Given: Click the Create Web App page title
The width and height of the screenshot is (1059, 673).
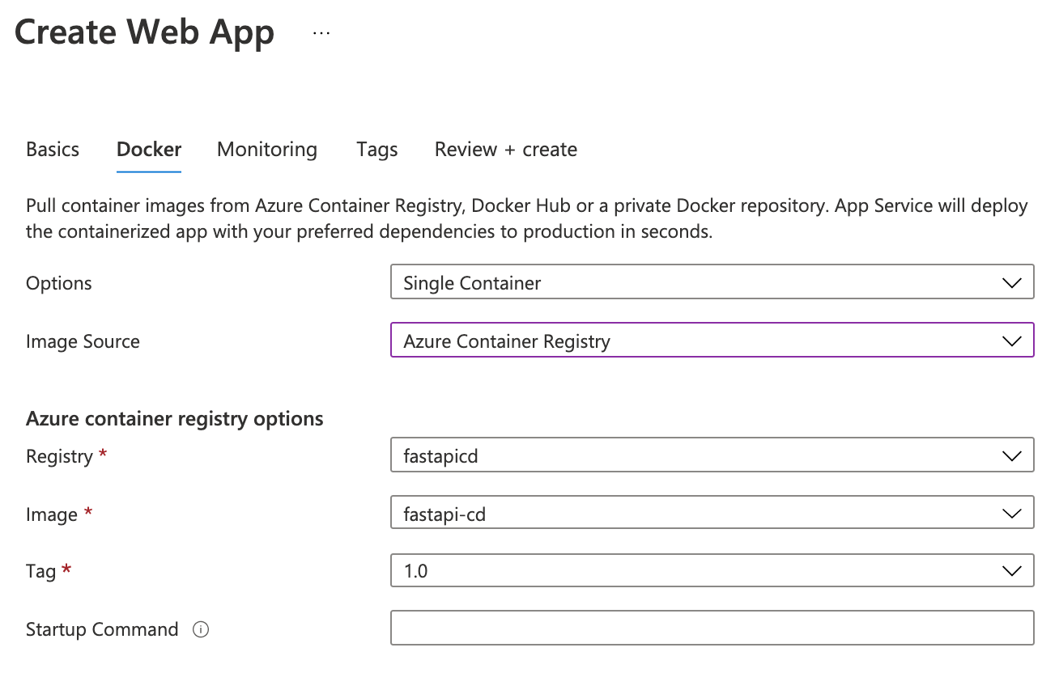Looking at the screenshot, I should click(x=144, y=33).
